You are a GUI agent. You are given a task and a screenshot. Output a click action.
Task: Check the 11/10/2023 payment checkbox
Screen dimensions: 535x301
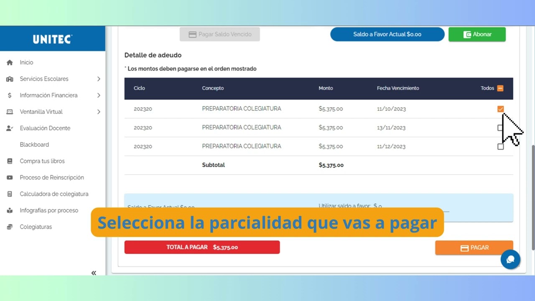pyautogui.click(x=500, y=109)
